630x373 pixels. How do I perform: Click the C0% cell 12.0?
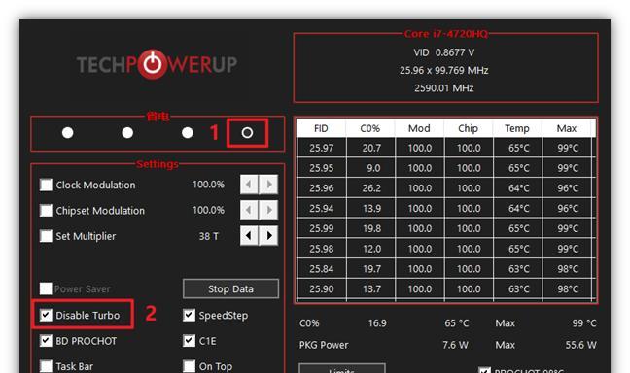pos(370,249)
